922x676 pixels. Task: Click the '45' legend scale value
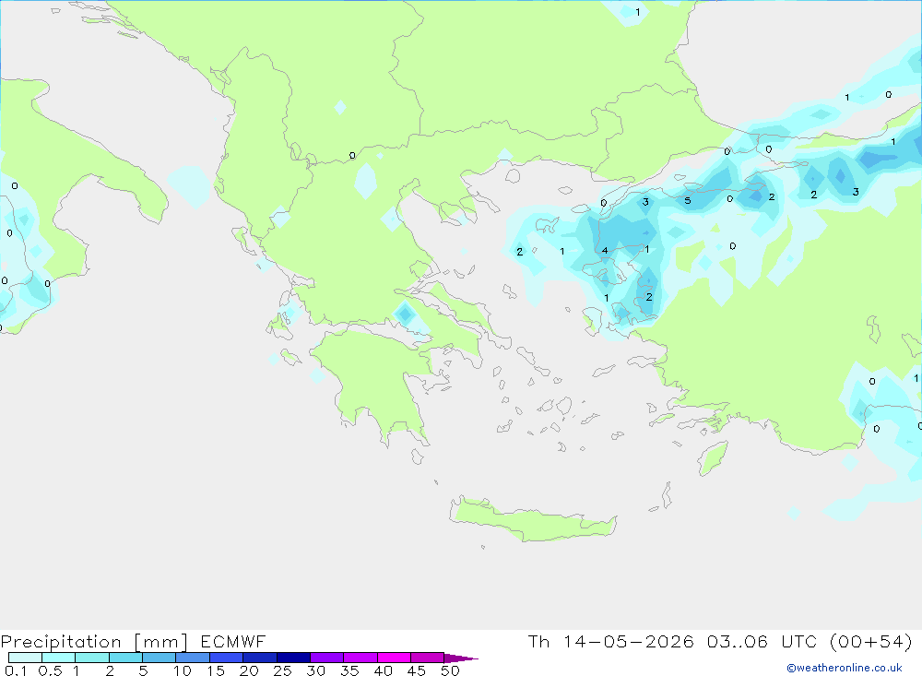coord(417,670)
